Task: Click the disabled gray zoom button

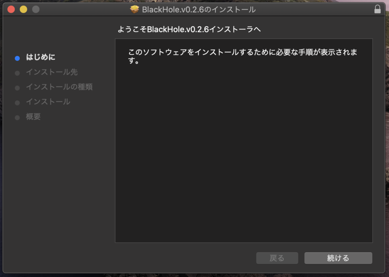Action: point(36,10)
